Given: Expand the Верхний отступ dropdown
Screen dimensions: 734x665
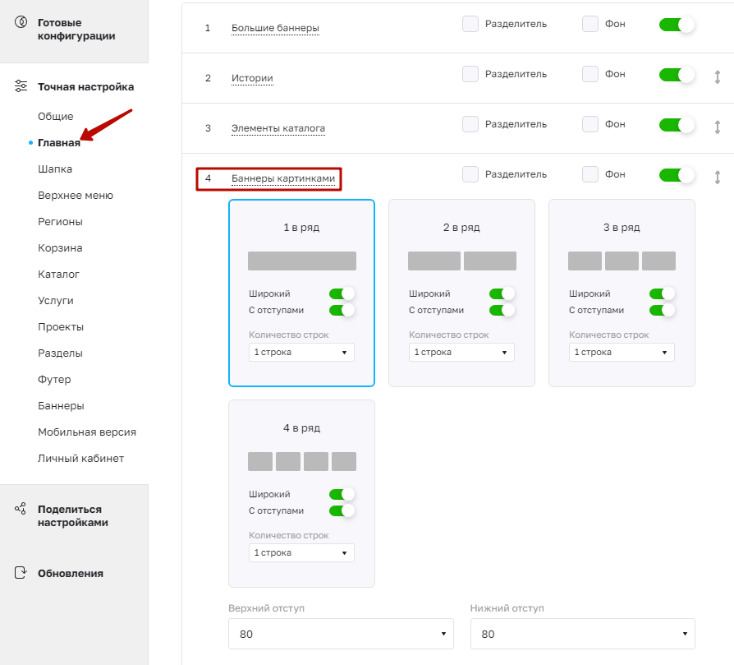Looking at the screenshot, I should (341, 634).
